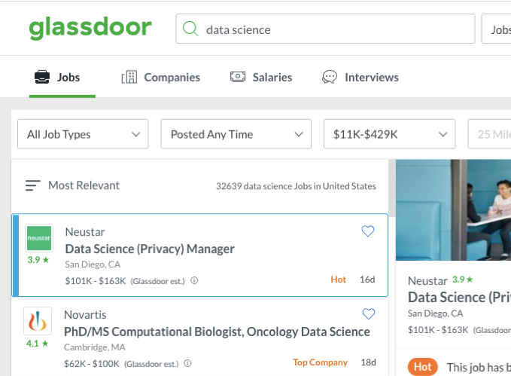Click the Neustar office photo
Image resolution: width=511 pixels, height=376 pixels.
(453, 209)
